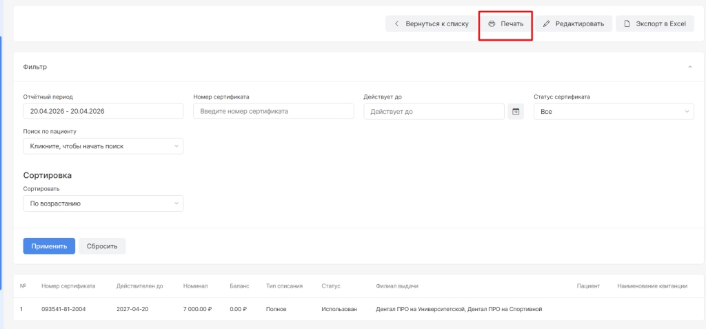Click the Редактировать pencil button

tap(574, 24)
